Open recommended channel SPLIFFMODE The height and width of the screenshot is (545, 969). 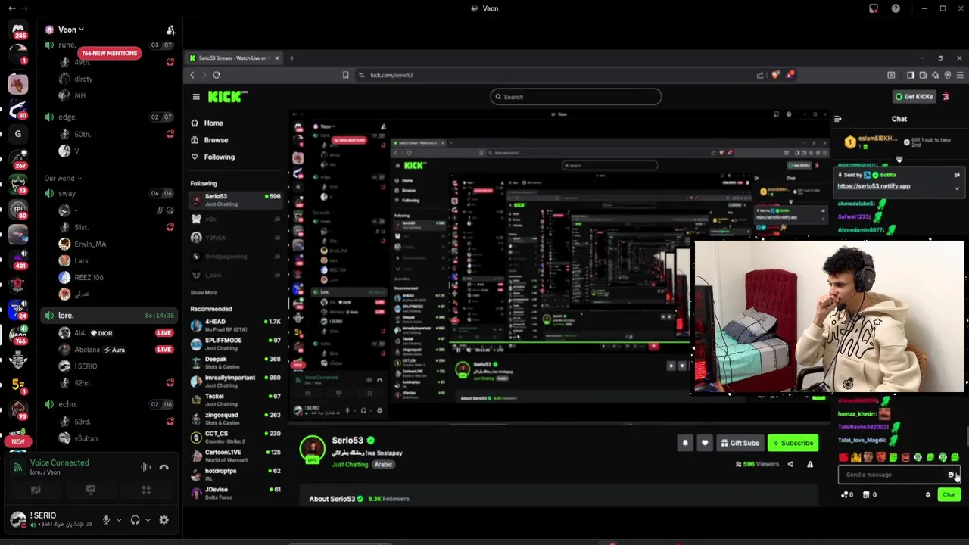235,344
